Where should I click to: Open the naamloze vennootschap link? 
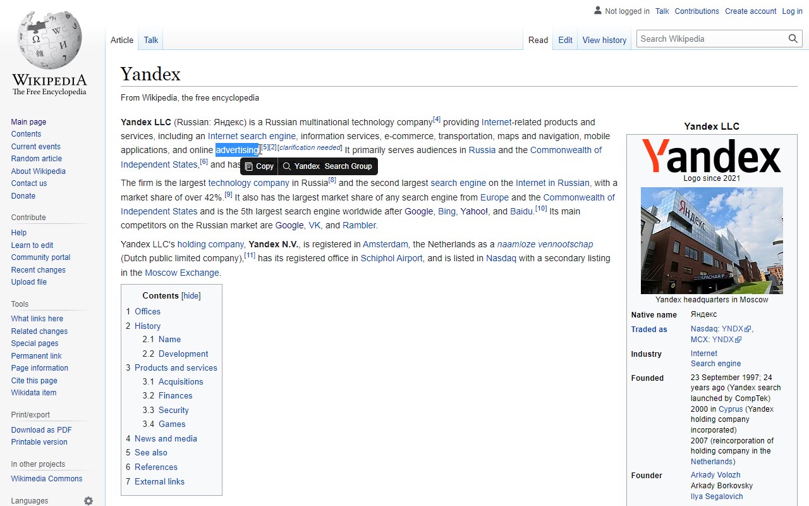(545, 244)
